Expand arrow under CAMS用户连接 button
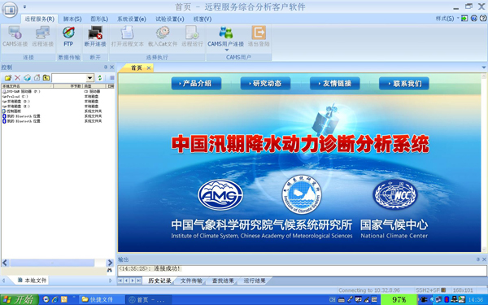Screen dimensions: 488x305 [227, 50]
